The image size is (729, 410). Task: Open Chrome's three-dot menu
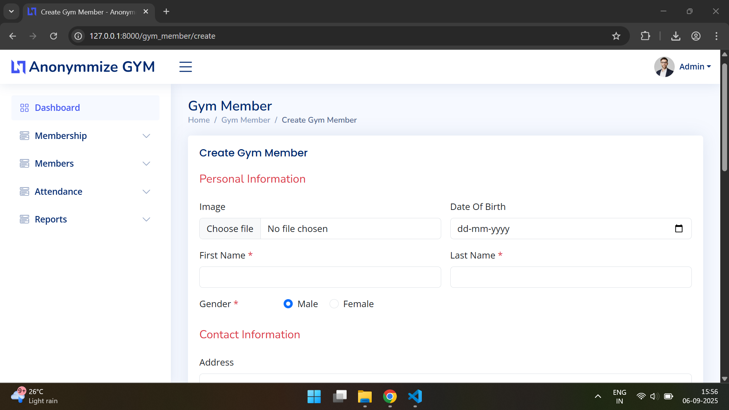(x=716, y=36)
